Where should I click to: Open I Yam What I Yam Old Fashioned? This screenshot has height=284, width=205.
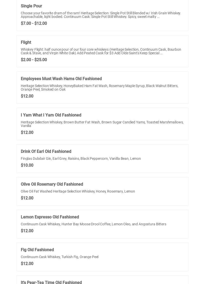[x=51, y=115]
